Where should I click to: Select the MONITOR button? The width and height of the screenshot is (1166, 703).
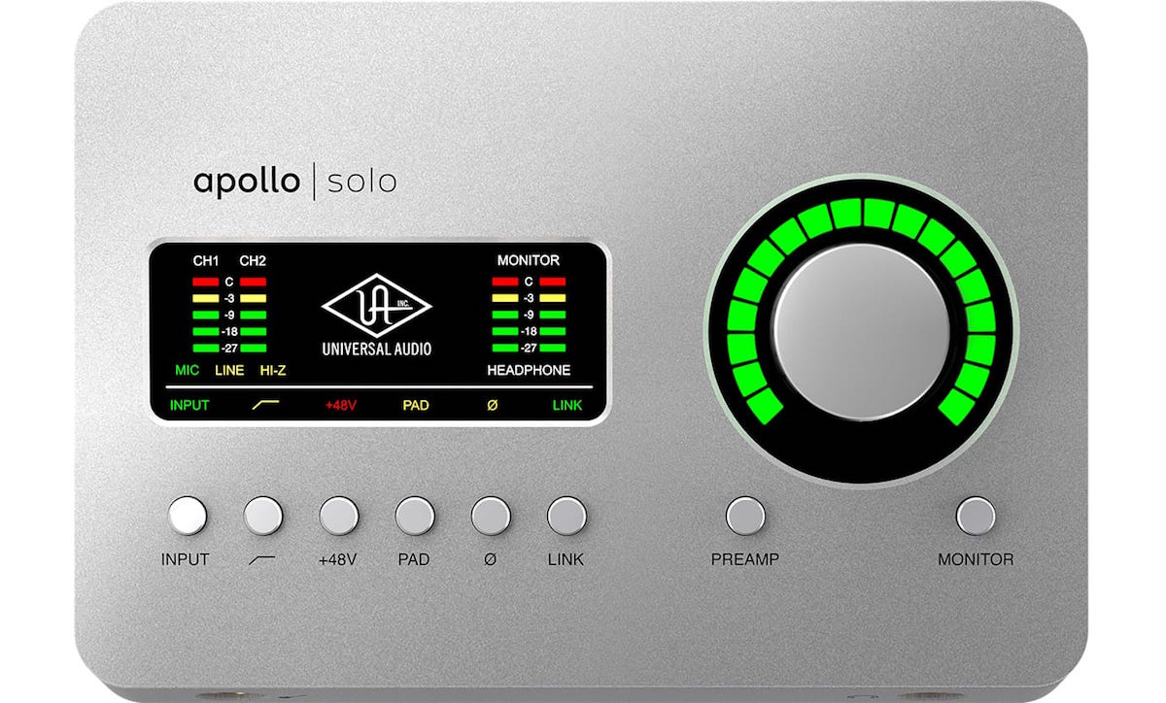click(976, 516)
